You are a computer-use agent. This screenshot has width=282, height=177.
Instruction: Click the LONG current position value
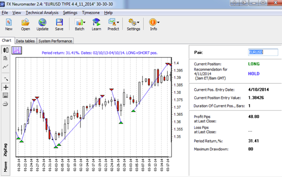click(254, 64)
